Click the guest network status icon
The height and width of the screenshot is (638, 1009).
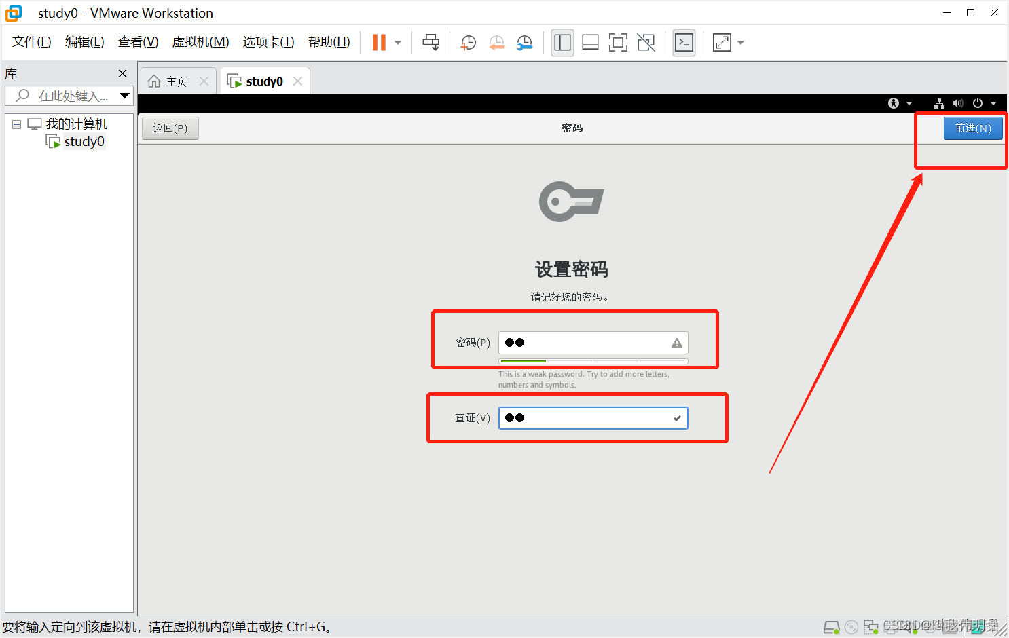tap(939, 103)
